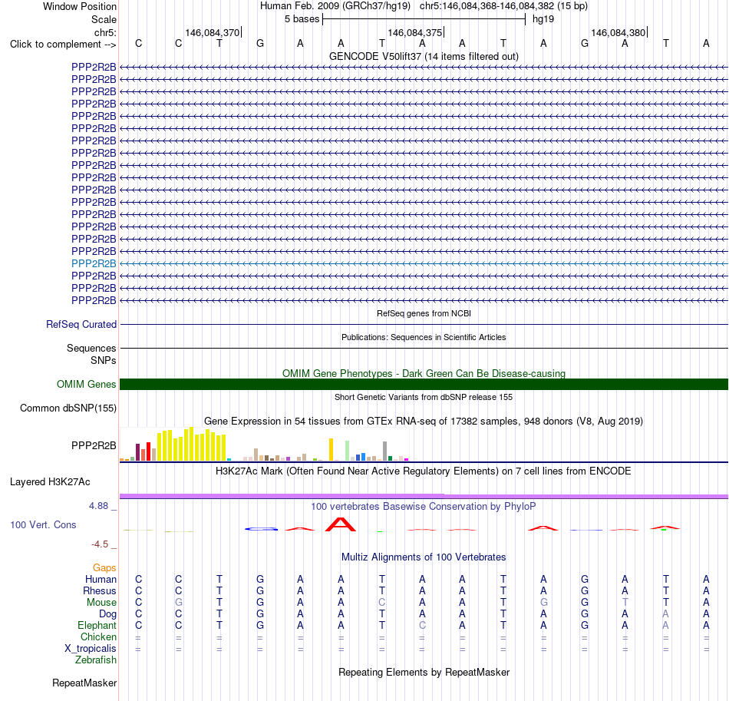Click the Human species label
Viewport: 729px width, 701px height.
point(101,579)
